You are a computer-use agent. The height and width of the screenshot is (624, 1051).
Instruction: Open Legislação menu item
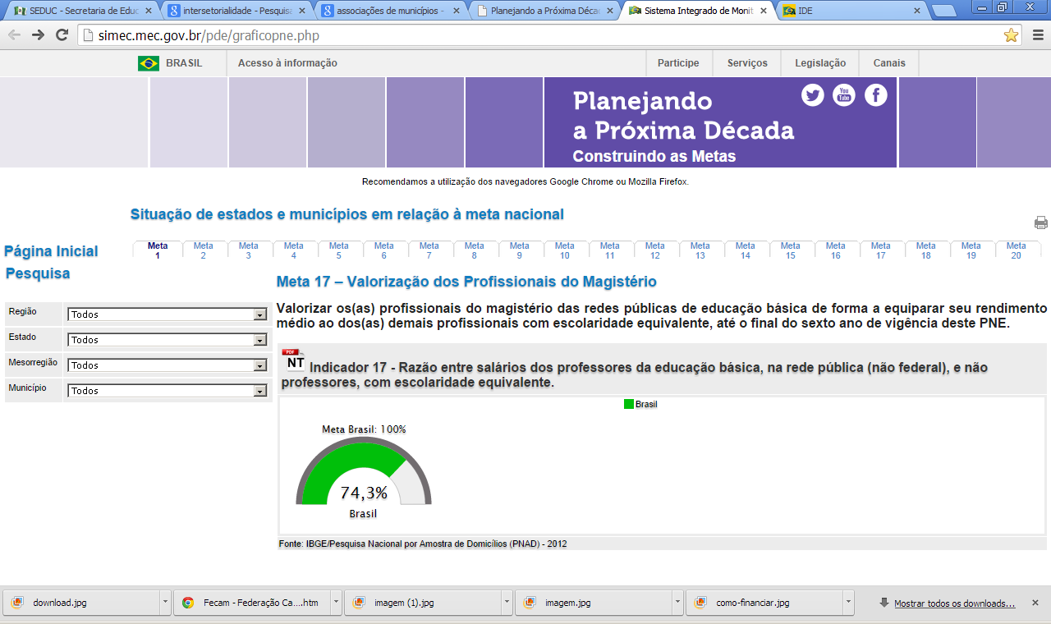820,63
